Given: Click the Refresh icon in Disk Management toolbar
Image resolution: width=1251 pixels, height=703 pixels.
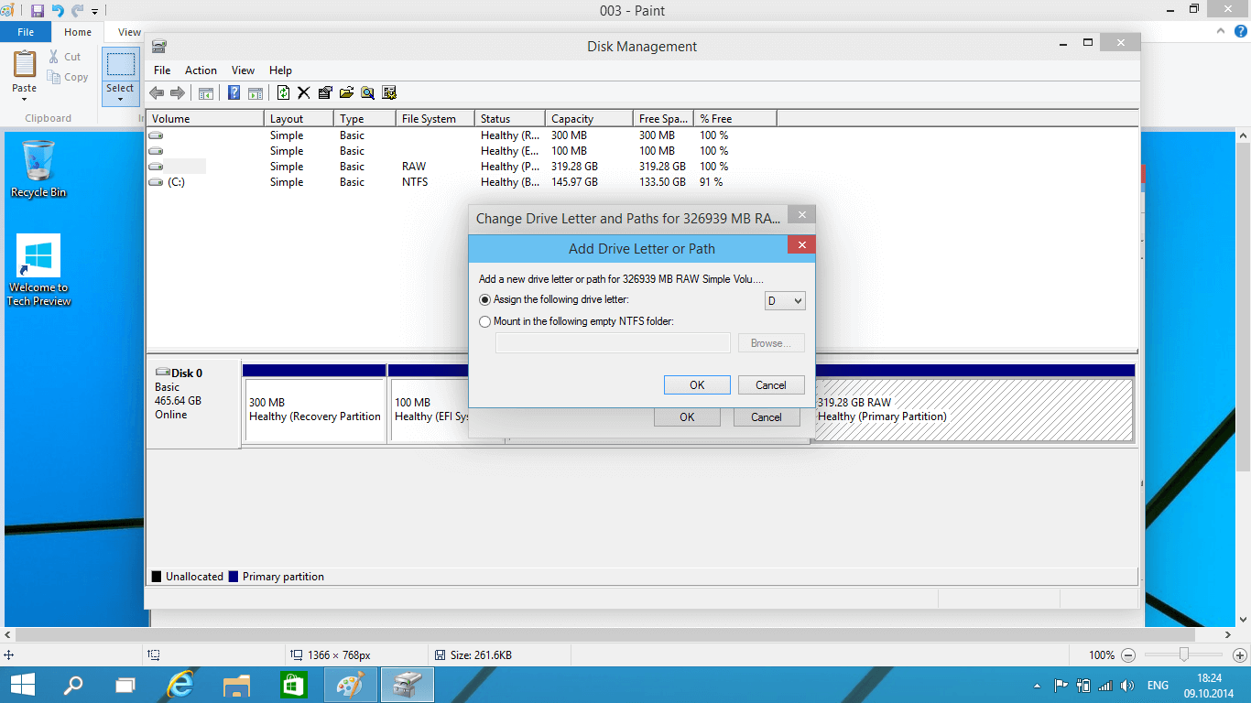Looking at the screenshot, I should [283, 92].
